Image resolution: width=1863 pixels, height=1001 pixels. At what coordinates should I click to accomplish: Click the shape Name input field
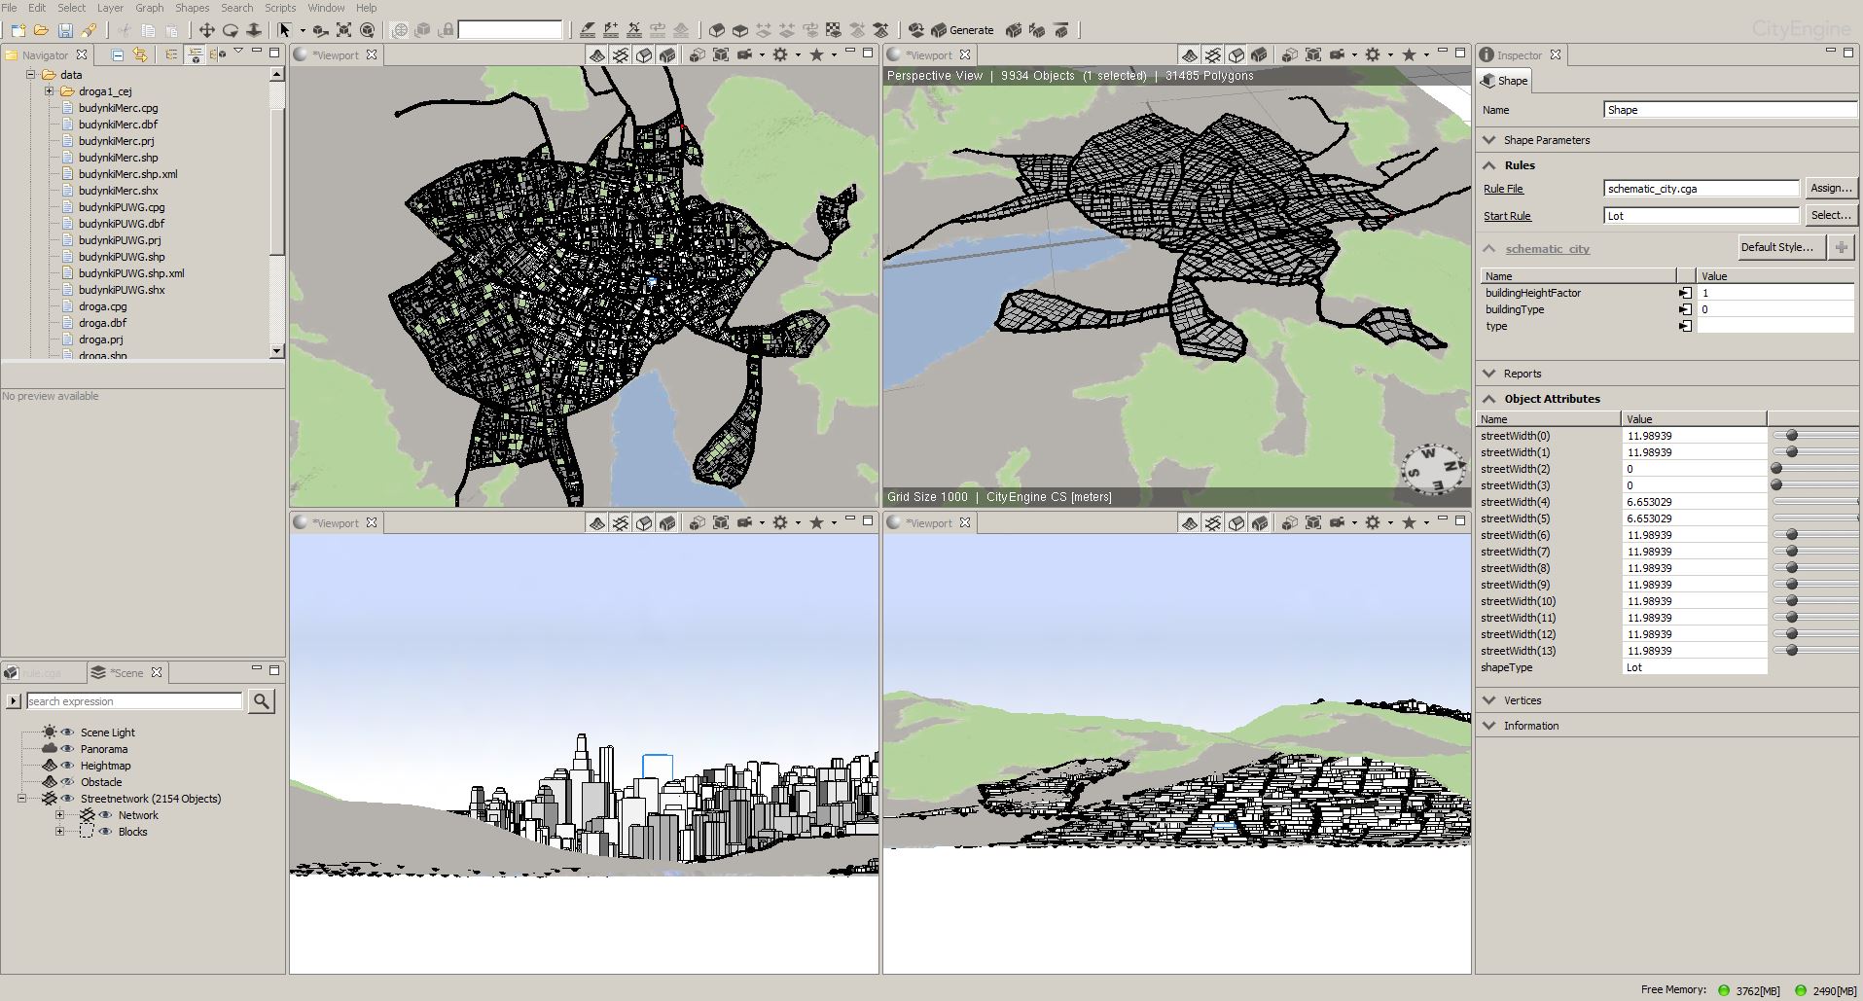pos(1730,110)
